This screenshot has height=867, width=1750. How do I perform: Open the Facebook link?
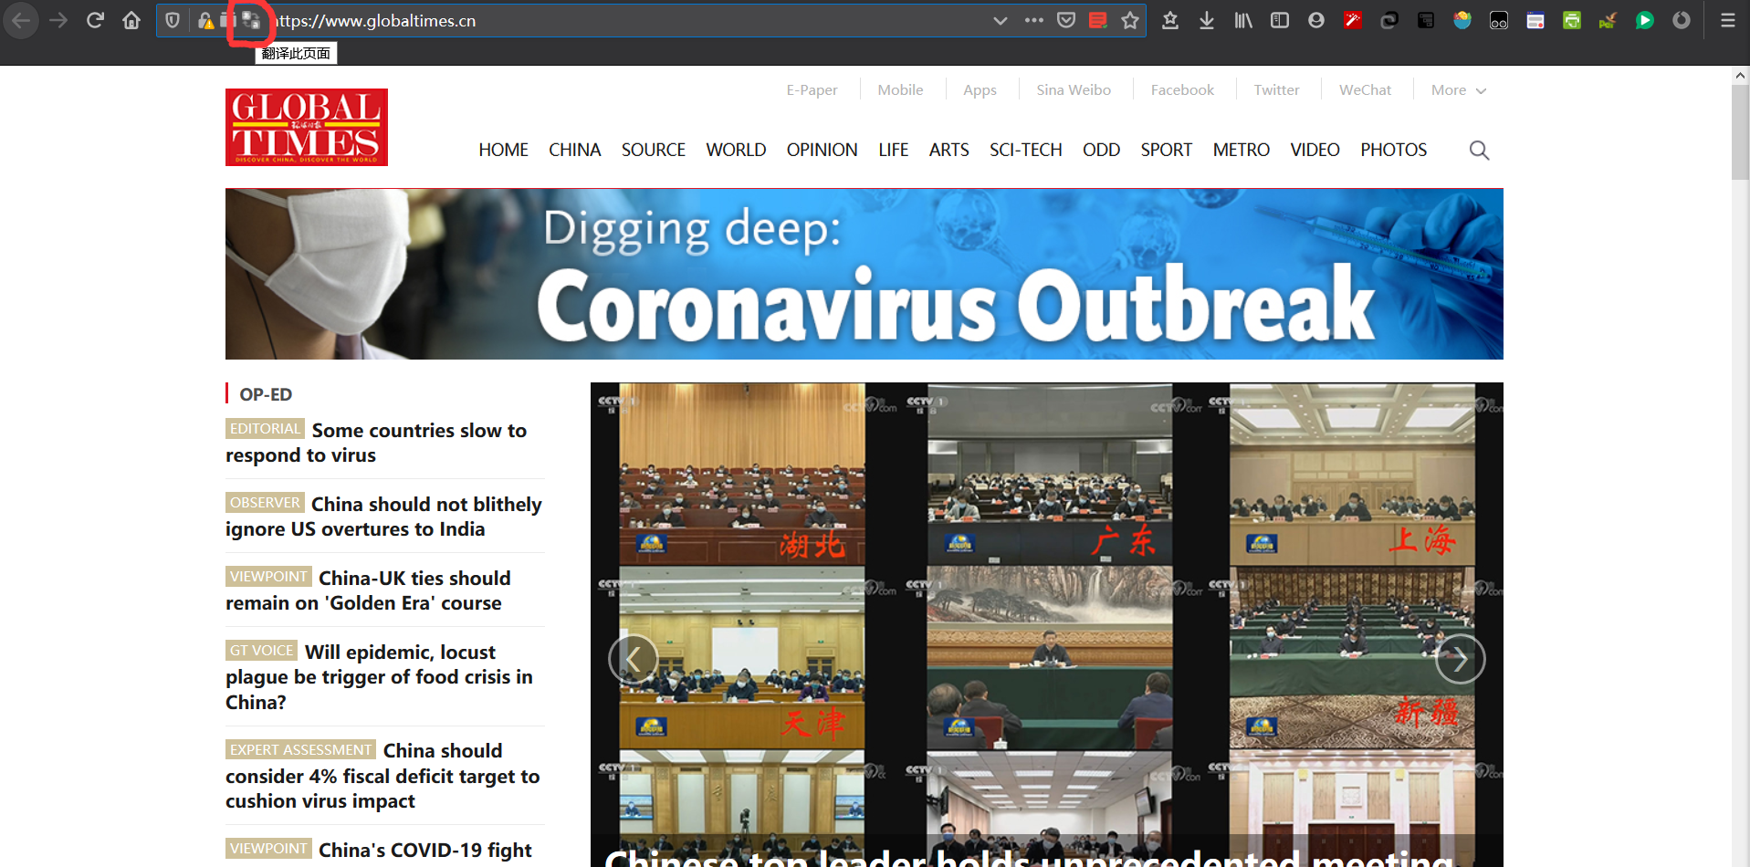[1182, 89]
